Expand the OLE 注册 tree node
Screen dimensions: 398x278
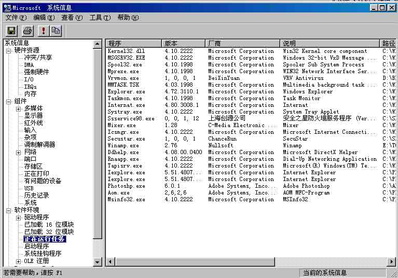pyautogui.click(x=18, y=261)
